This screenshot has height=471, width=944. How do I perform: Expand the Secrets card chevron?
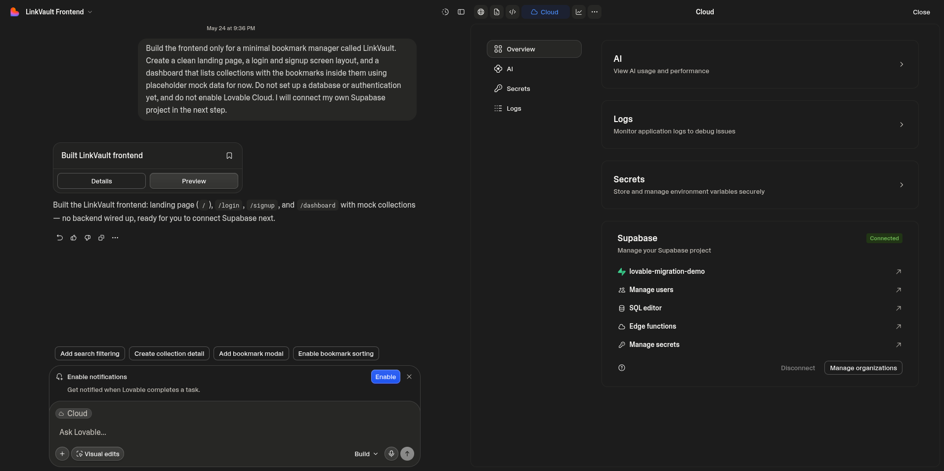pos(901,185)
